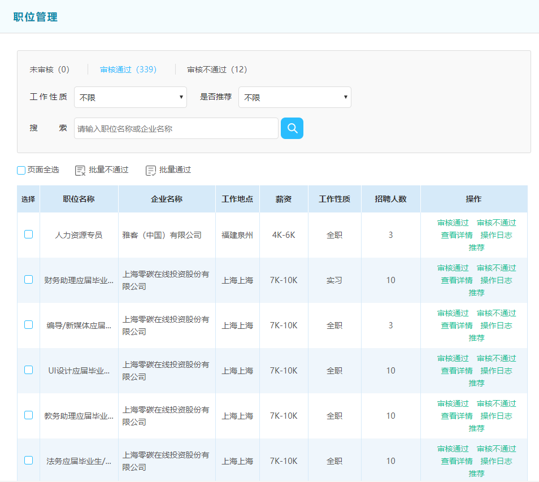This screenshot has width=539, height=482.
Task: Check the 法务应届毕业生 row checkbox
Action: (x=28, y=461)
